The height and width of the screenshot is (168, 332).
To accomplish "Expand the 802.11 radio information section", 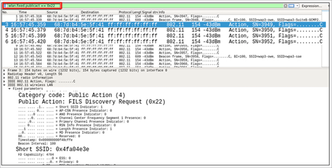I will 4,78.
